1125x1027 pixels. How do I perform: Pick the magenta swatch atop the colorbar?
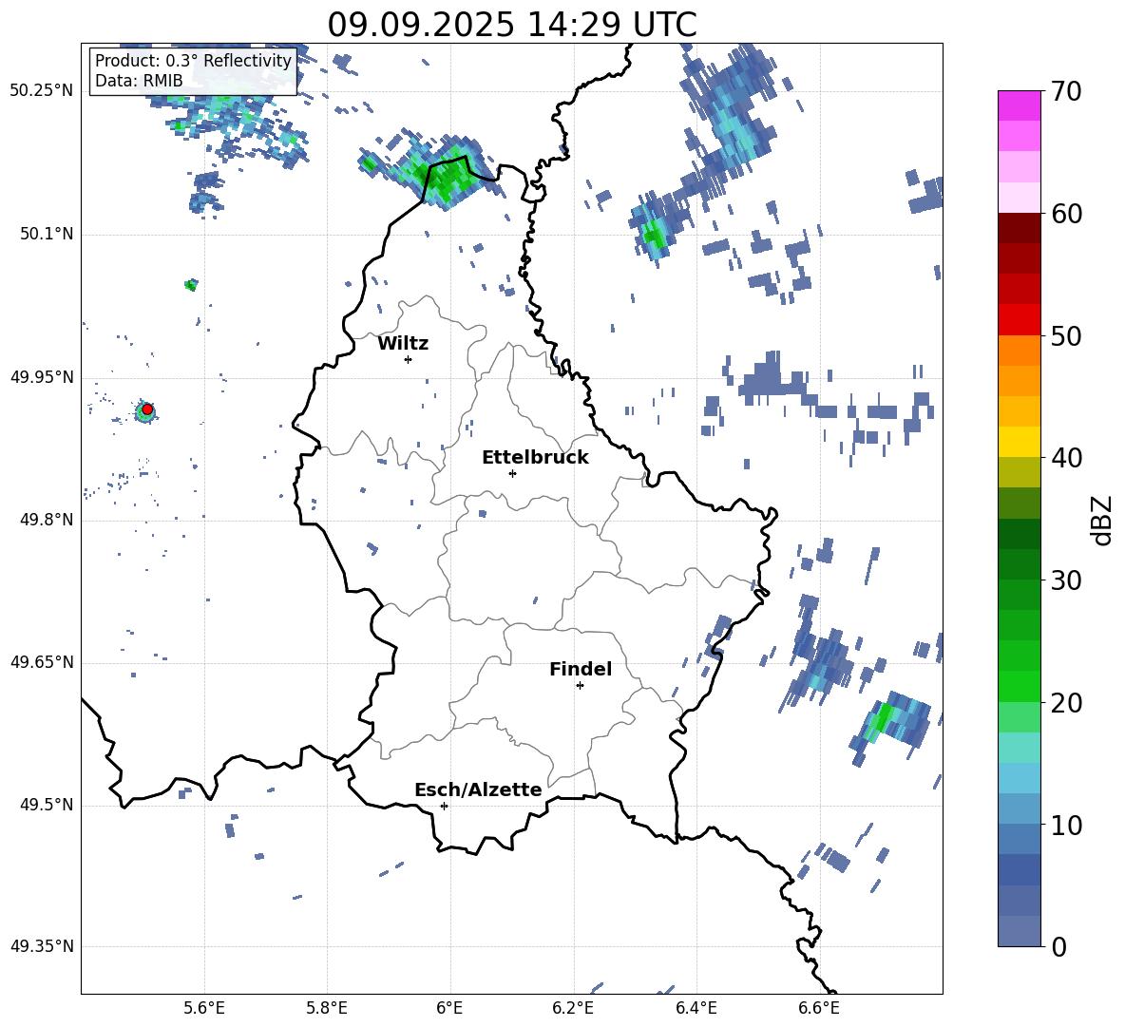pos(1019,105)
